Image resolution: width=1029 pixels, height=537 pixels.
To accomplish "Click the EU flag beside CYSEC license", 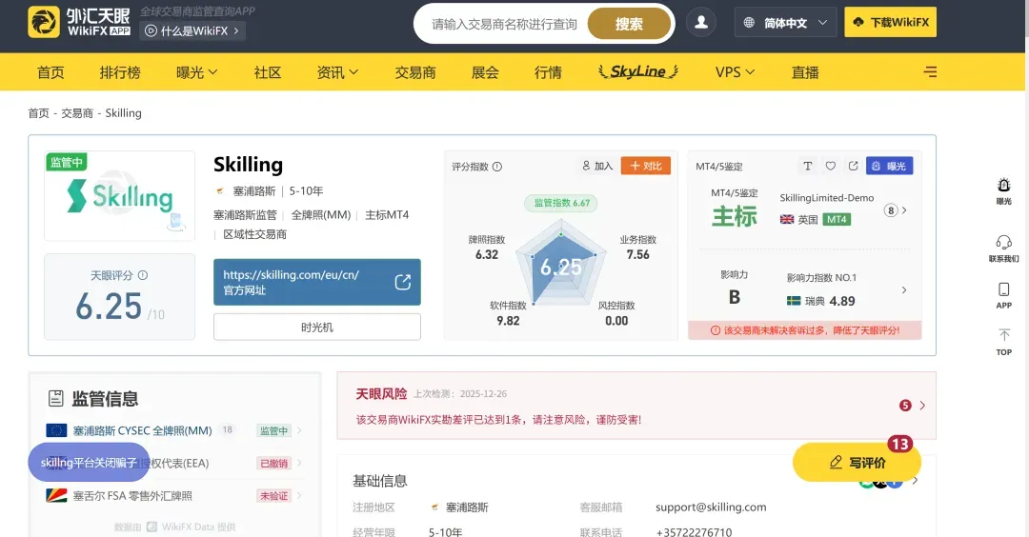I will coord(56,430).
